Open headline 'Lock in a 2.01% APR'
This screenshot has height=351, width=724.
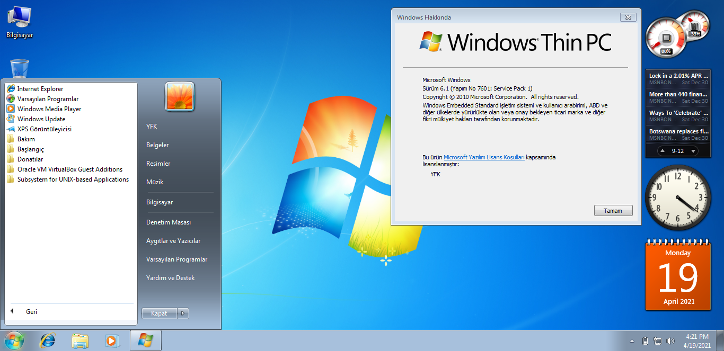(x=678, y=79)
